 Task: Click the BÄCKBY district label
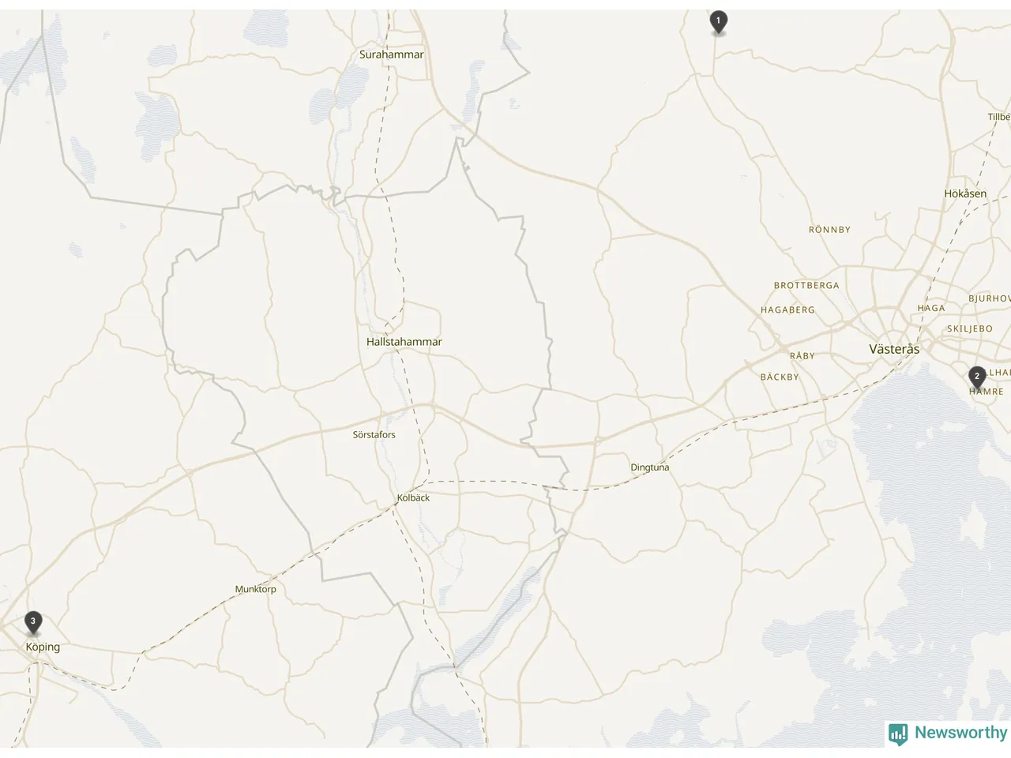pos(780,377)
